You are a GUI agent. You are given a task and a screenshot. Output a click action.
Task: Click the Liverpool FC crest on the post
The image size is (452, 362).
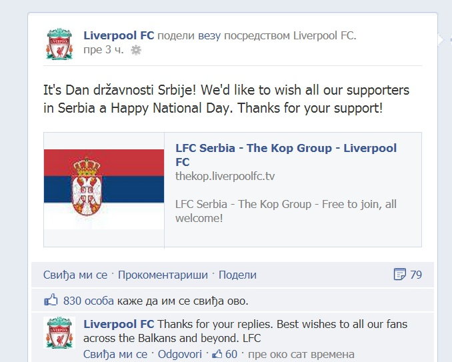coord(59,44)
